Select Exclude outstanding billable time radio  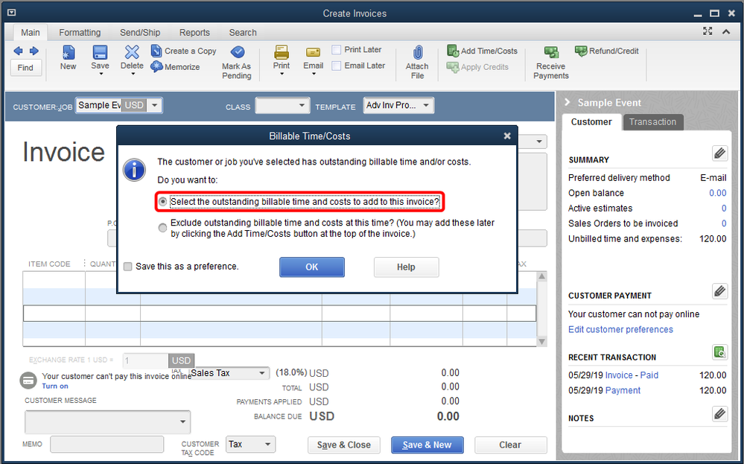(163, 228)
